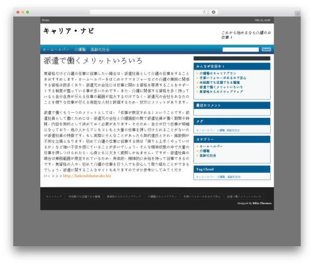This screenshot has width=314, height=265.
Task: Focus the search text field
Action: coord(241,49)
